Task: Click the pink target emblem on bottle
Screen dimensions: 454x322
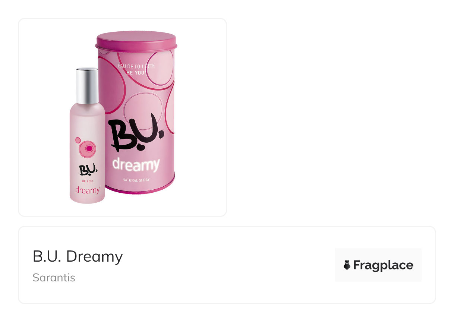Action: point(87,148)
